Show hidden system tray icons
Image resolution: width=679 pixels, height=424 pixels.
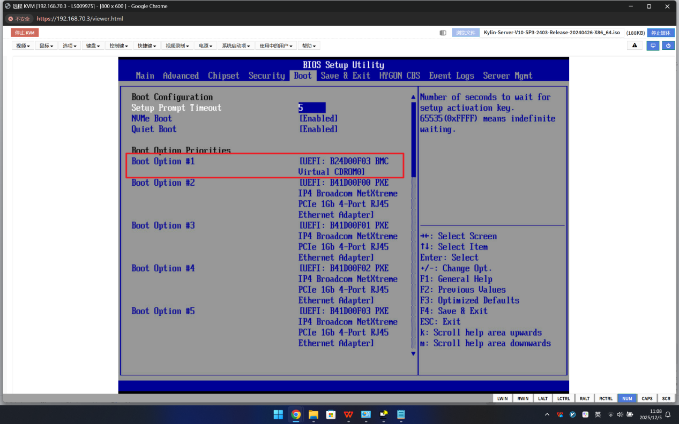pos(547,414)
